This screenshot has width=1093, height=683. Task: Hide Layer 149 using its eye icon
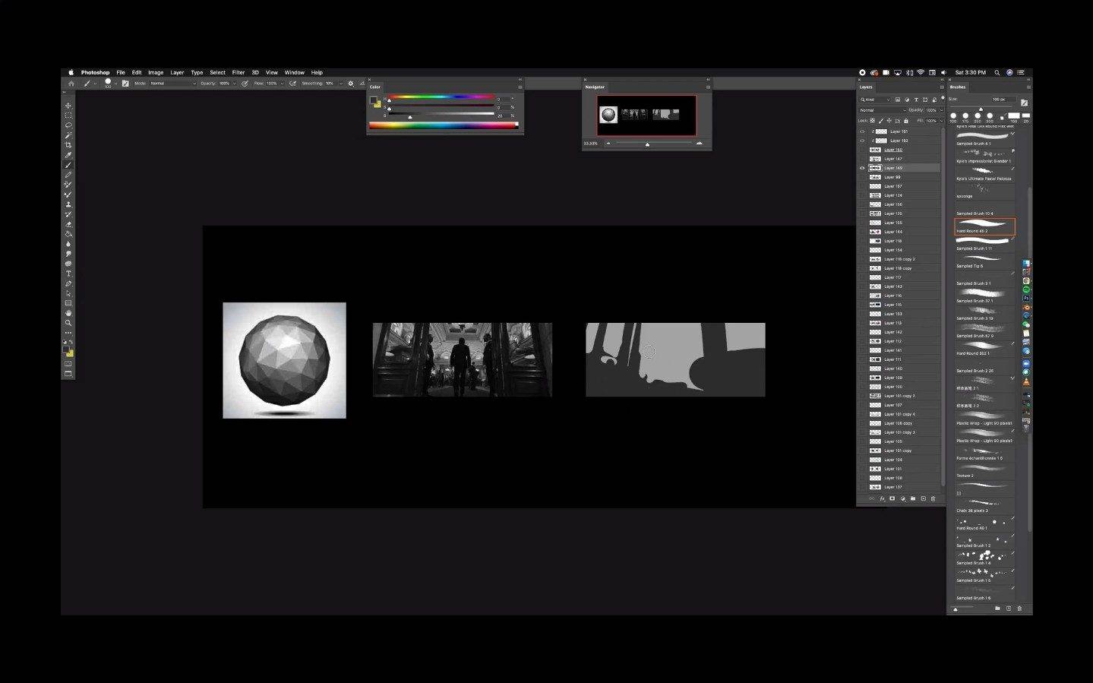(x=862, y=168)
